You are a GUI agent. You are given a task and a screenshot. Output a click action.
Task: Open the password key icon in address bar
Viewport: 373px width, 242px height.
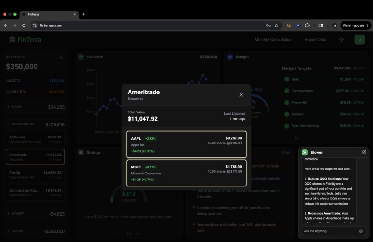(x=268, y=25)
